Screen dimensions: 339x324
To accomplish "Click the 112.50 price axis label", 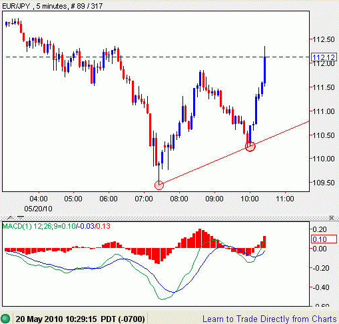I will coord(324,39).
